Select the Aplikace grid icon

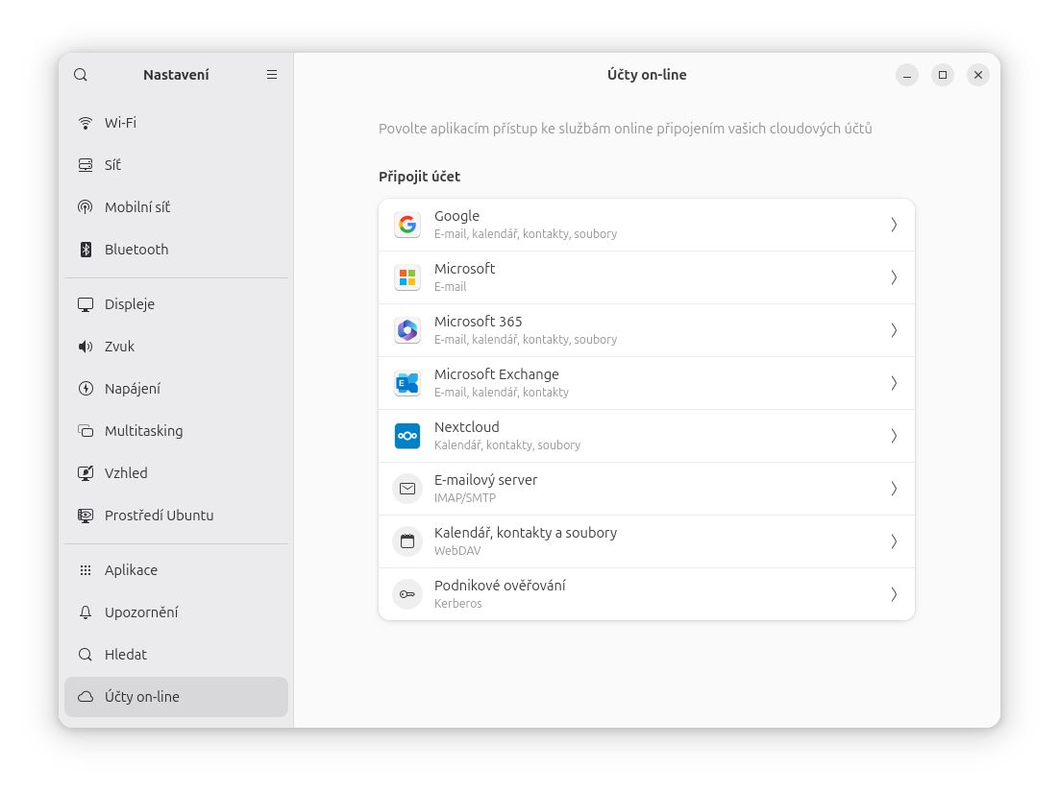point(86,571)
